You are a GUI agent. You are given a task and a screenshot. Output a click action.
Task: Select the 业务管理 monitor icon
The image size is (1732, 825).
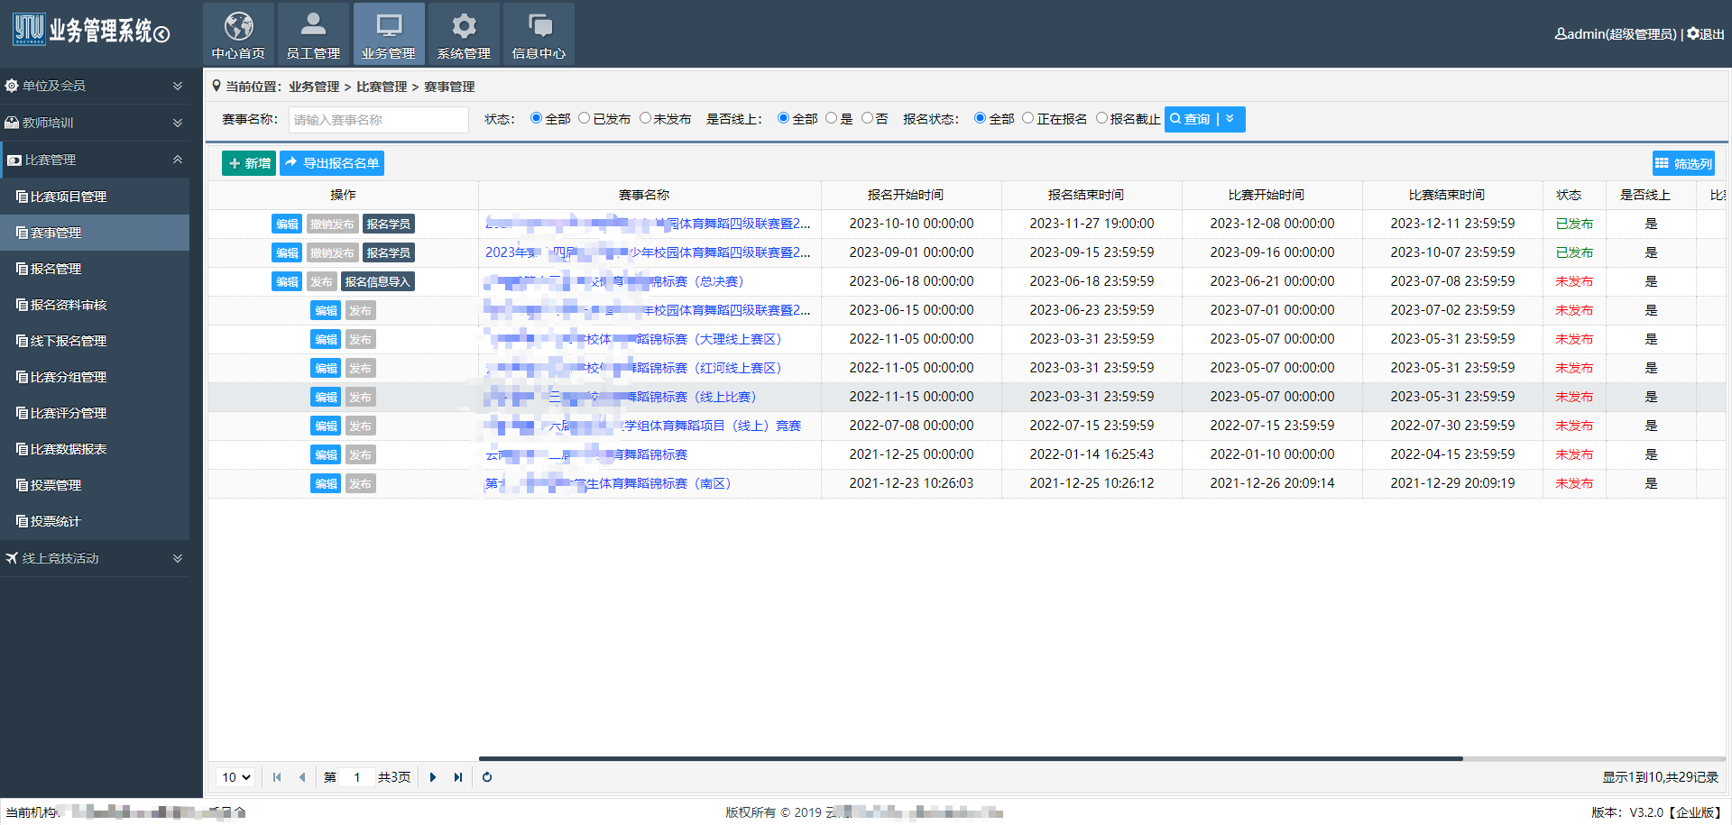tap(389, 25)
